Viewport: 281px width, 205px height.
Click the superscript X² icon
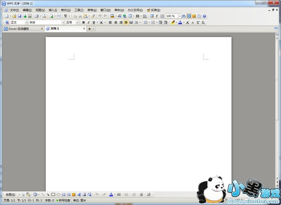[197, 22]
